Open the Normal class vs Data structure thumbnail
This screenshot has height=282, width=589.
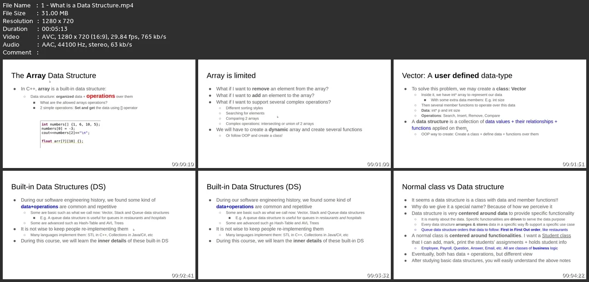point(489,225)
